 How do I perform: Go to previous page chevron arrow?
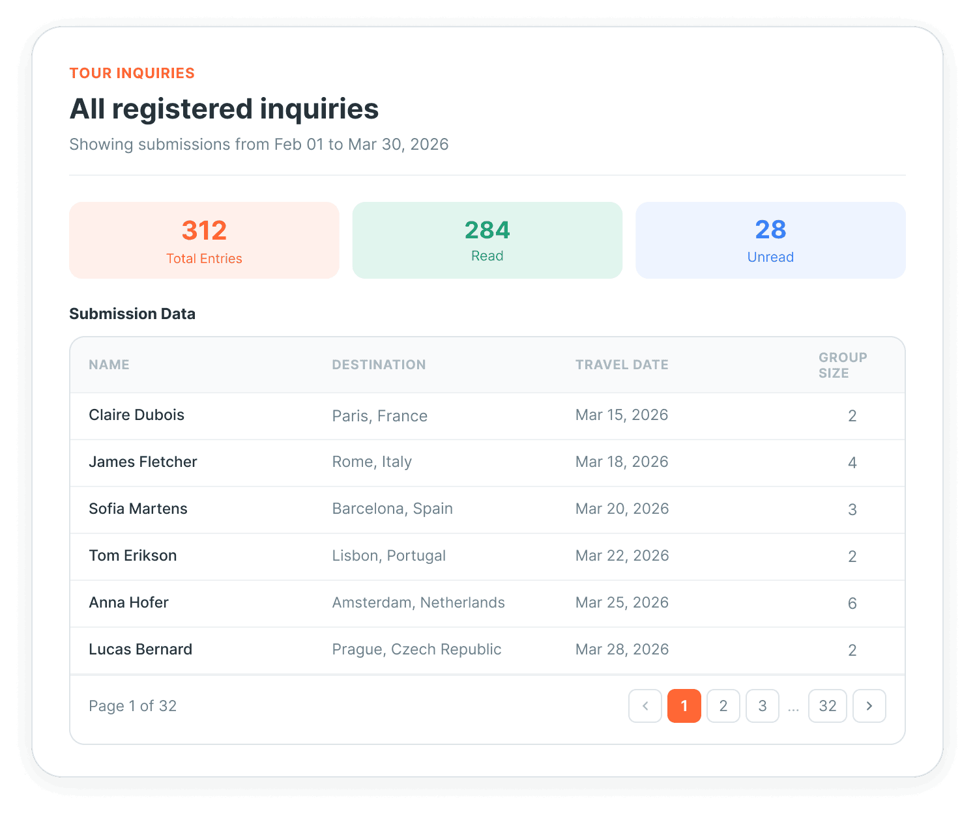tap(645, 706)
